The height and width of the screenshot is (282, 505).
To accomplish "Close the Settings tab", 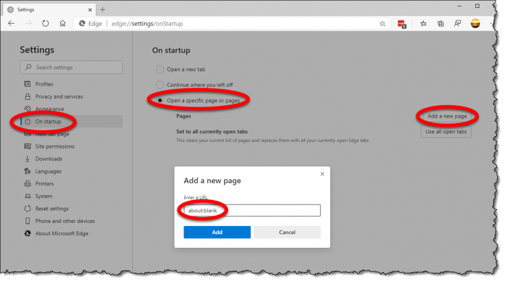I will coord(90,10).
